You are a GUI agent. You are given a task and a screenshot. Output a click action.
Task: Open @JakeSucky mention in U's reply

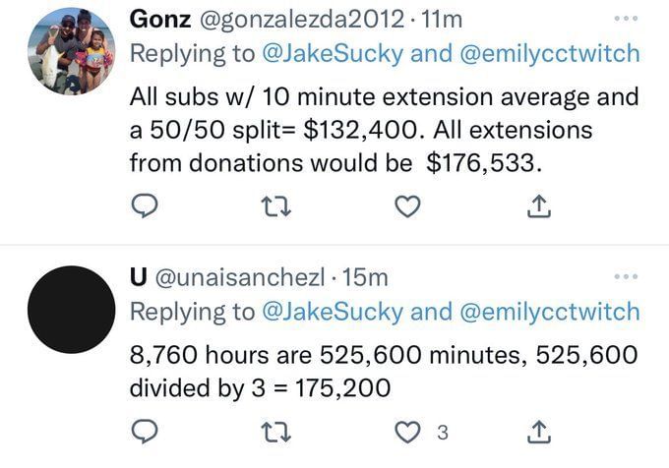click(331, 313)
